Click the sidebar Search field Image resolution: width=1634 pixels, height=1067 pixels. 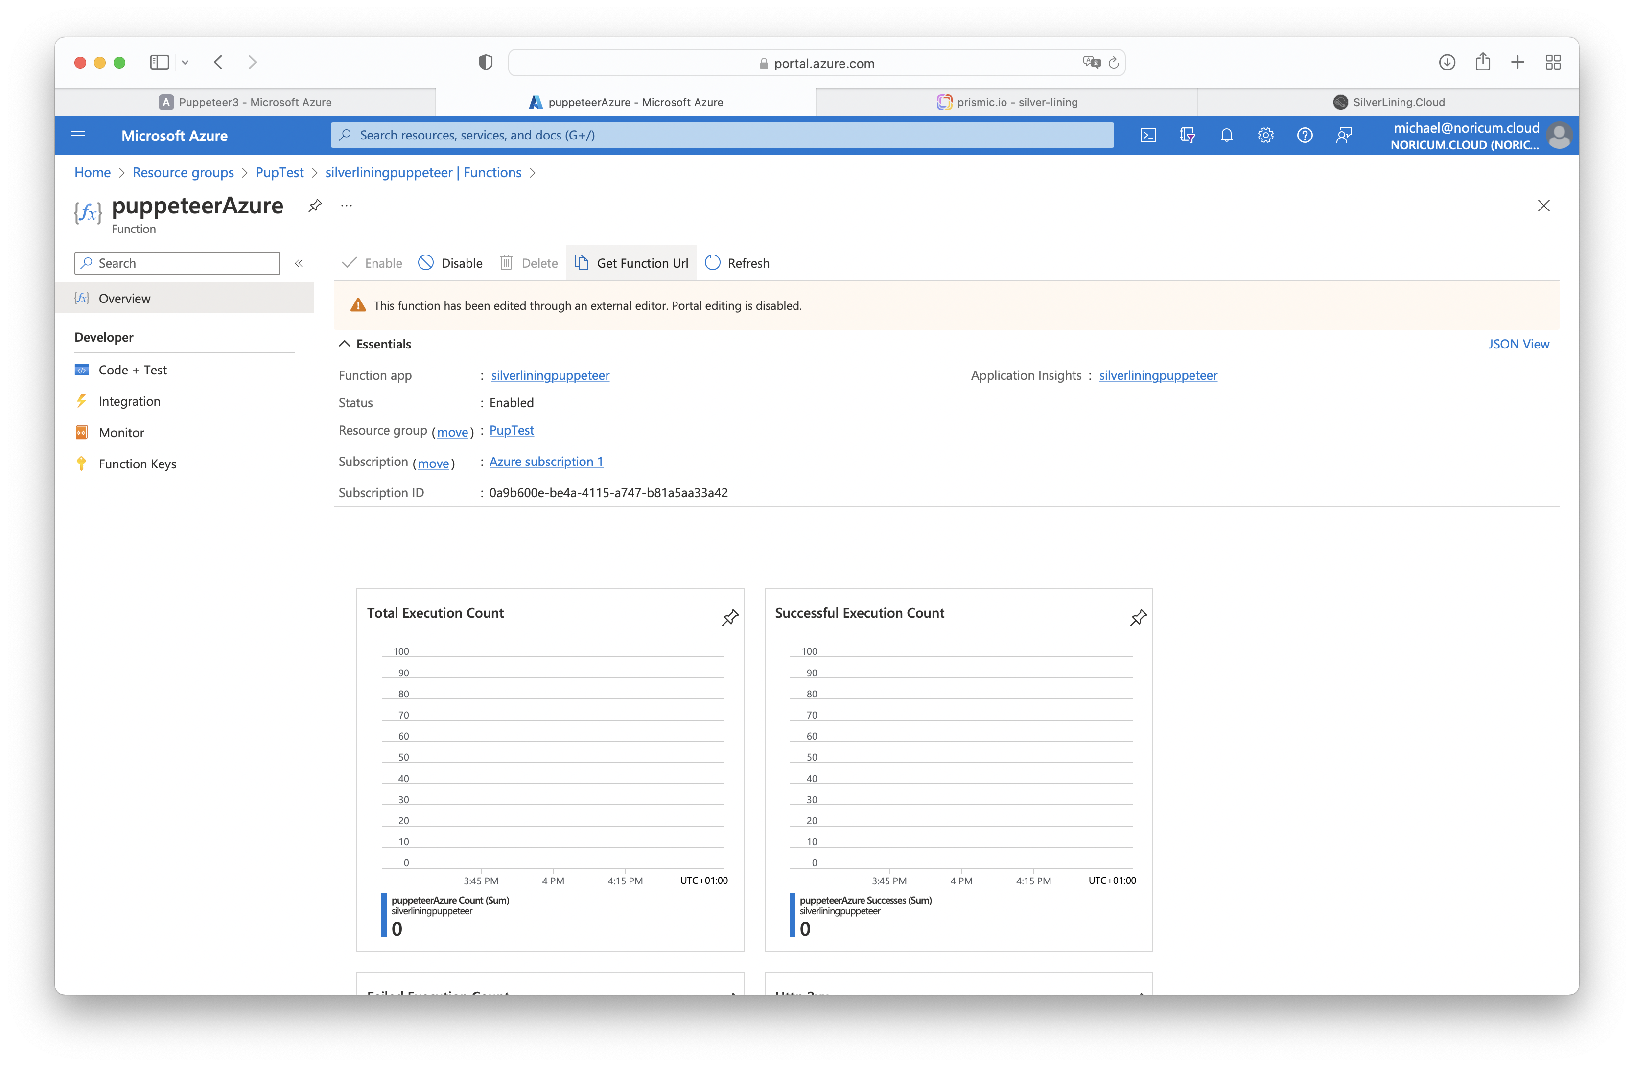click(x=177, y=263)
